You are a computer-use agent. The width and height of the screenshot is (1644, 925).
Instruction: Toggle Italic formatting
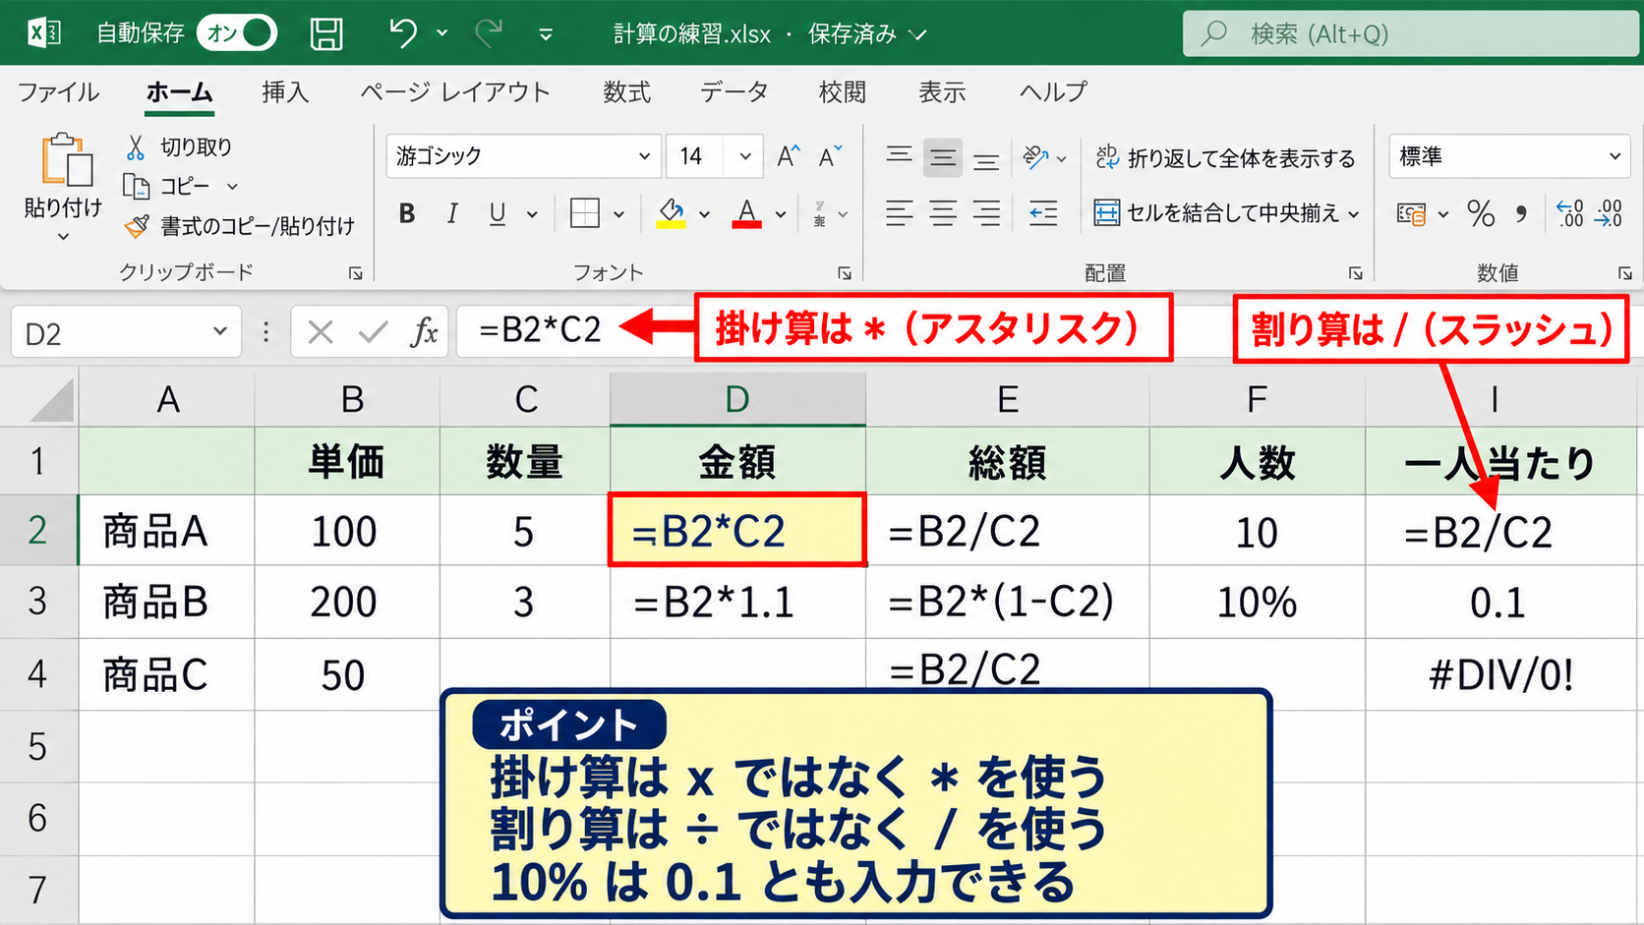(452, 213)
